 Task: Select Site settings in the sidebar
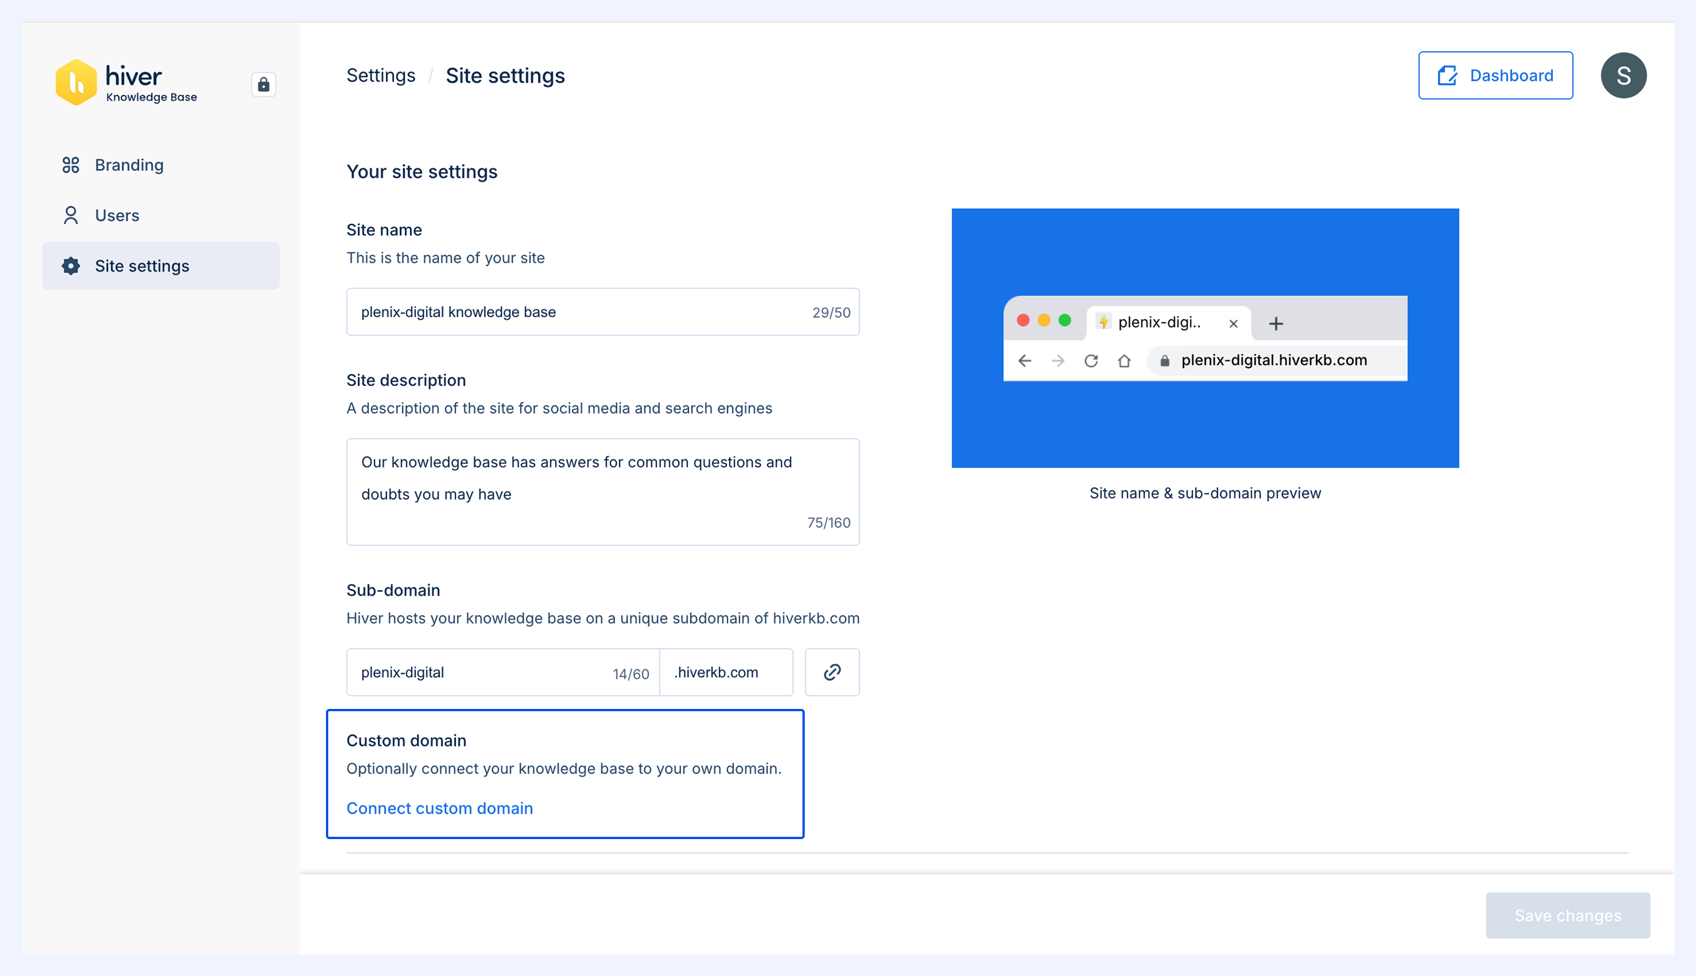(161, 266)
